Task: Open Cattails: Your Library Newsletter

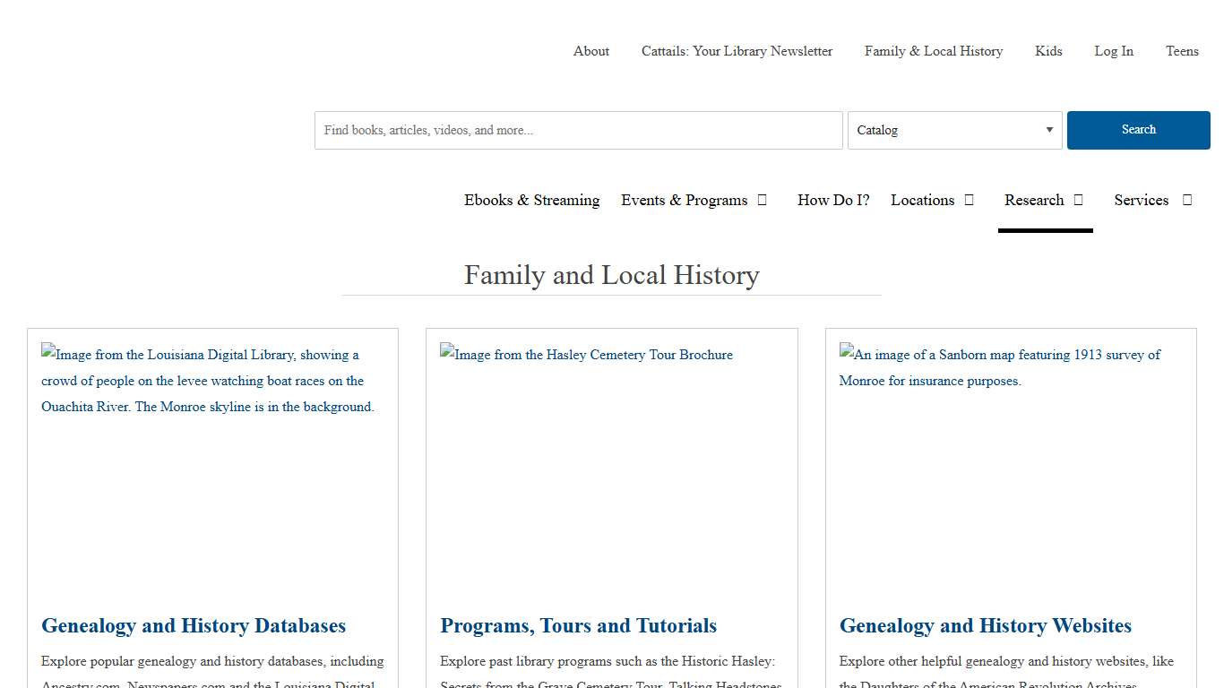Action: [736, 51]
